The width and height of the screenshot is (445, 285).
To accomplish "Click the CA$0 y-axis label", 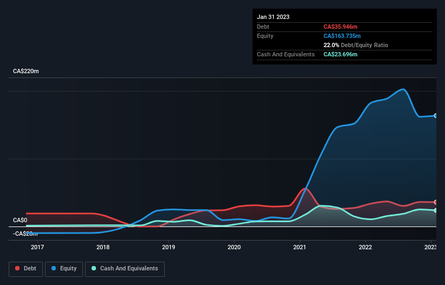I will 20,221.
